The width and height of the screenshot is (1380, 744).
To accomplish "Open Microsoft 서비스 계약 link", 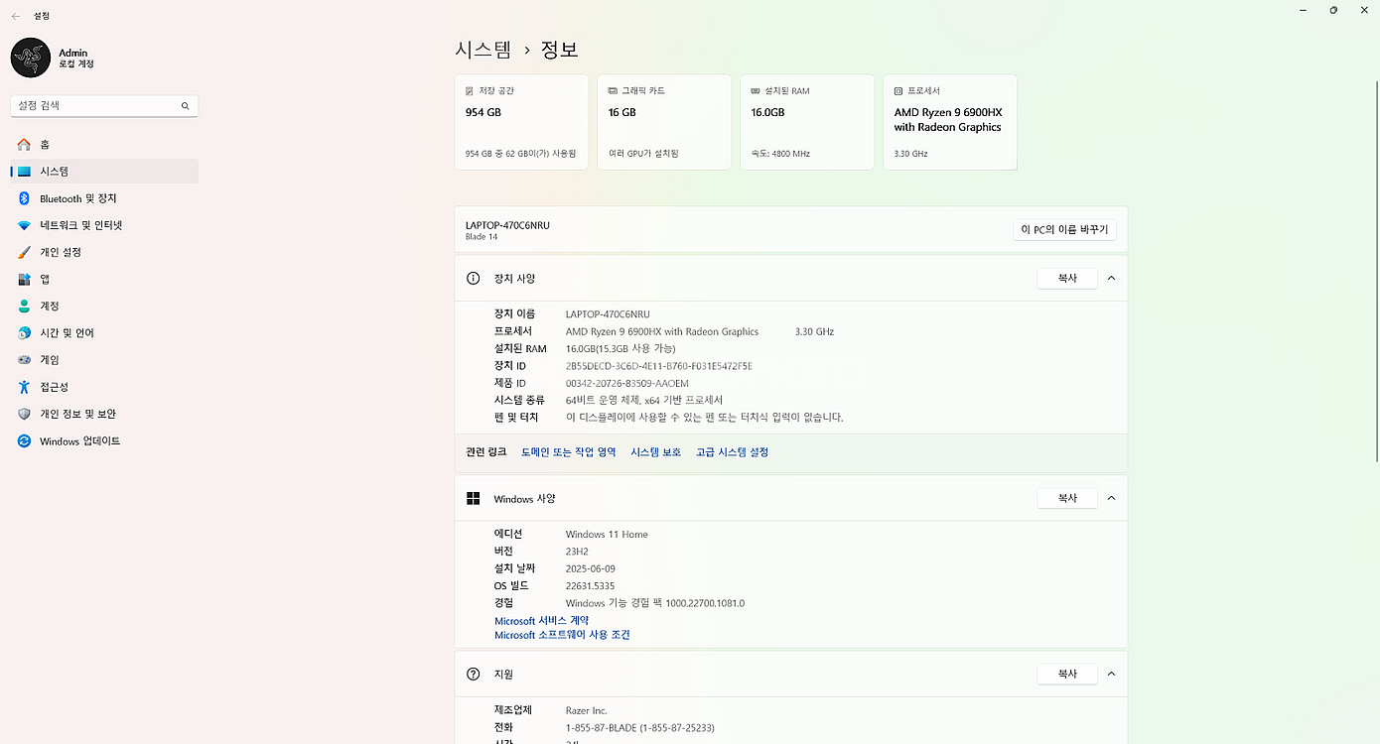I will coord(542,621).
